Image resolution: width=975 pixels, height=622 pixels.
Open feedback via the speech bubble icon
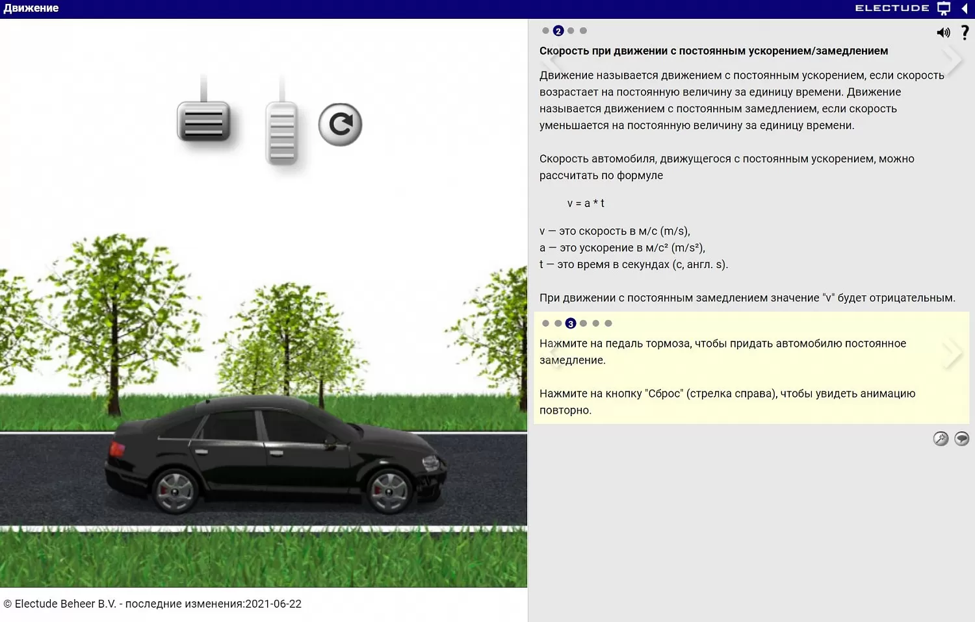(x=962, y=438)
